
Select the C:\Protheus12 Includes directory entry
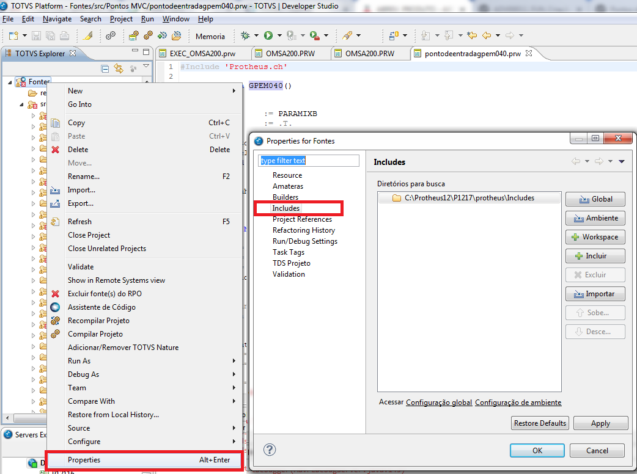tap(469, 198)
